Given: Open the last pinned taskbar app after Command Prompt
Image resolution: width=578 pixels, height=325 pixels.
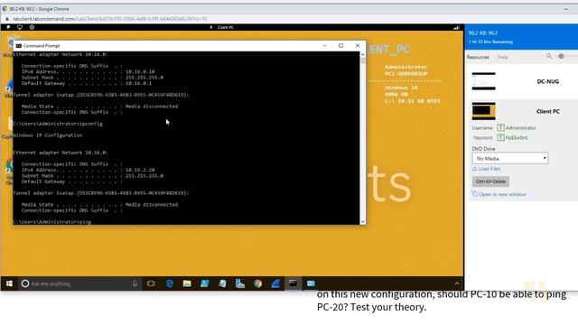Looking at the screenshot, I should [x=311, y=283].
